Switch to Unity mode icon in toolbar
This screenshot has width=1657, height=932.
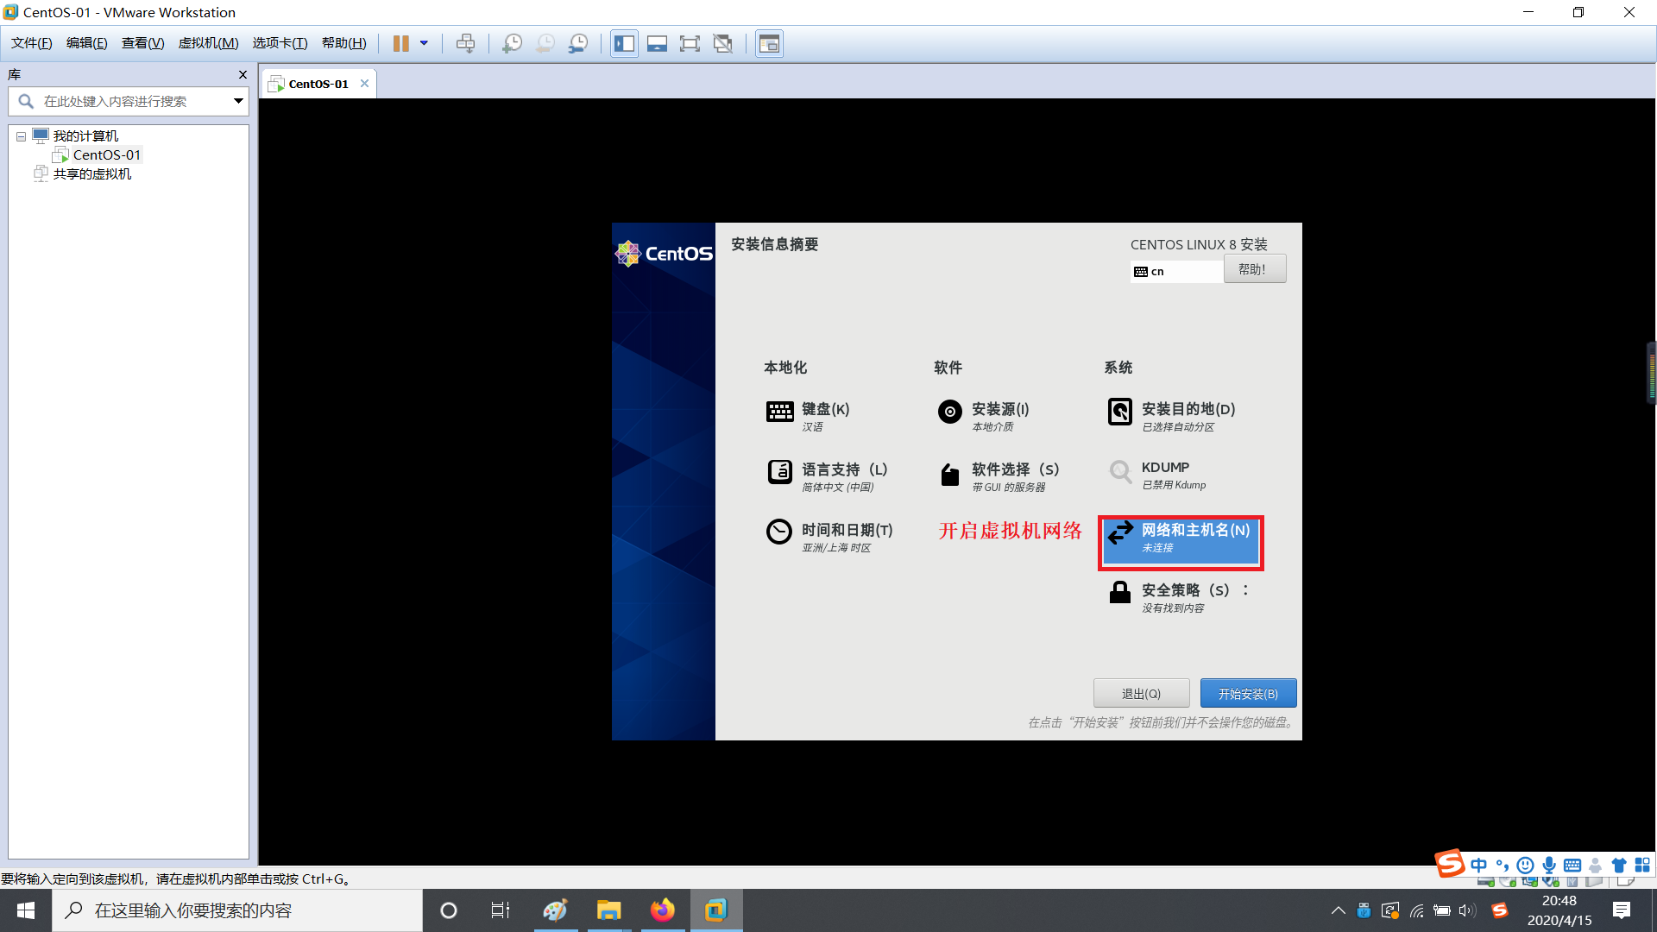[x=723, y=43]
